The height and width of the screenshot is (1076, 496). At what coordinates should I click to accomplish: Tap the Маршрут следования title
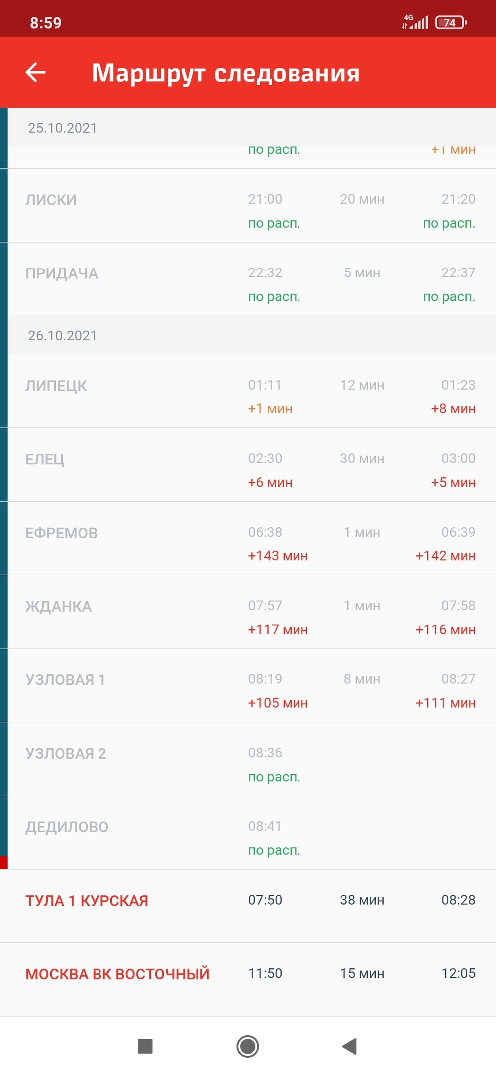click(225, 73)
